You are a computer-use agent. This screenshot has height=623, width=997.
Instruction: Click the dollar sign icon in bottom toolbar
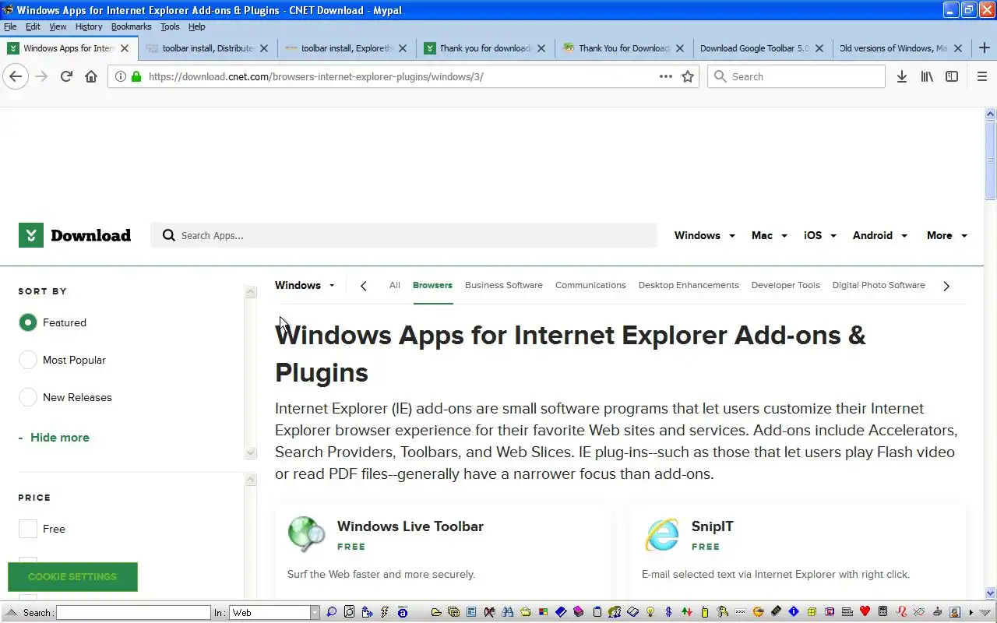pyautogui.click(x=668, y=612)
